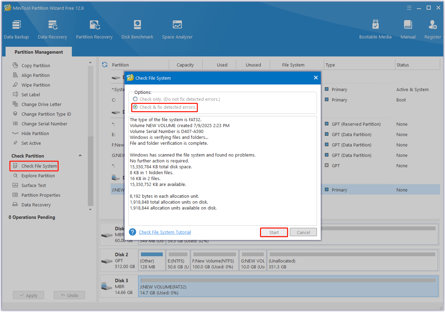Click the Volume Serial Number line in log
Viewport: 445px width, 312px height.
click(x=167, y=131)
